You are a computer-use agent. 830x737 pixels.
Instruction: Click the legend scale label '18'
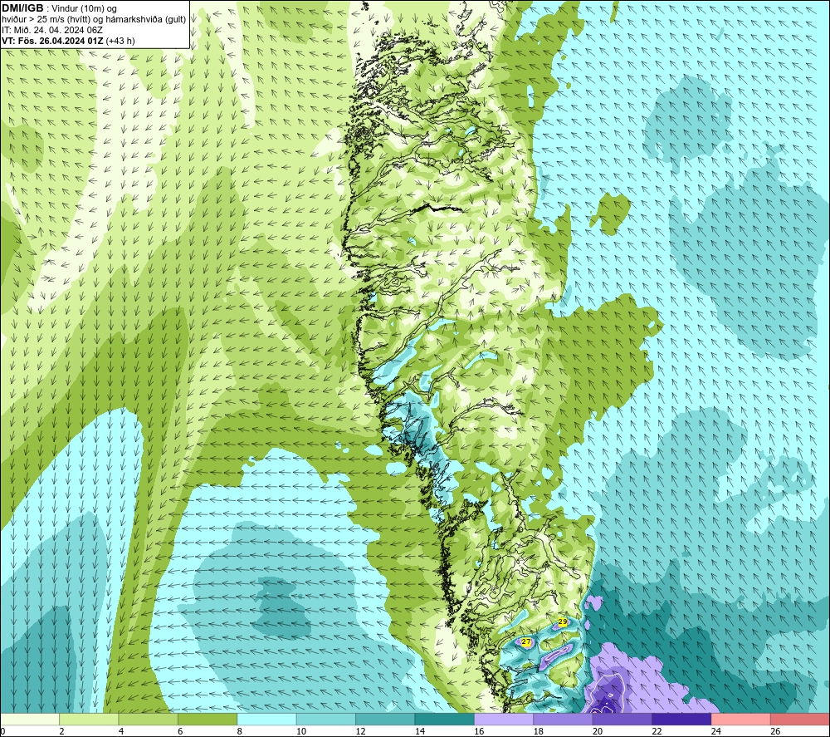(x=539, y=731)
